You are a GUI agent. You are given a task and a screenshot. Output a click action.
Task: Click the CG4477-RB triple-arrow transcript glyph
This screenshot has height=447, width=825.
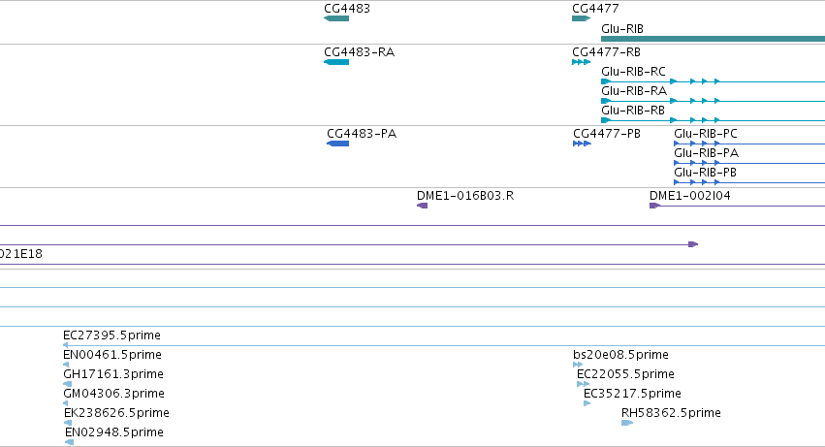tap(581, 62)
